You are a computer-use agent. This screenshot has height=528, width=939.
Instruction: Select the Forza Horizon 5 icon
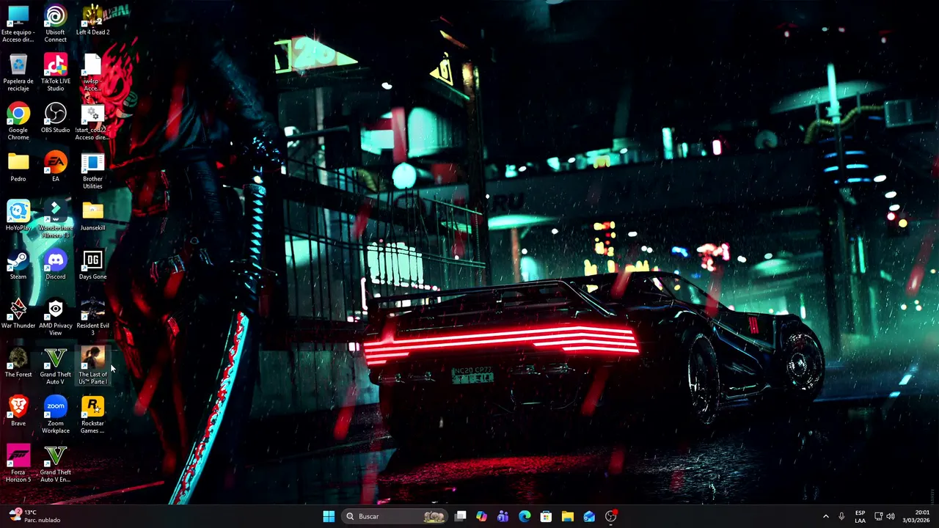18,463
